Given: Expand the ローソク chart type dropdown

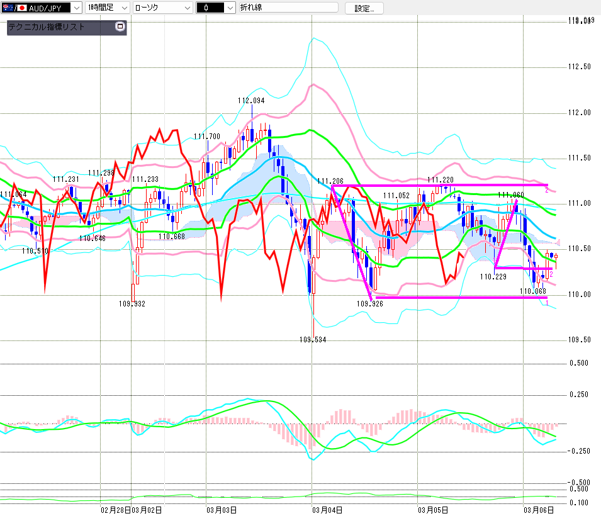Looking at the screenshot, I should click(x=187, y=8).
